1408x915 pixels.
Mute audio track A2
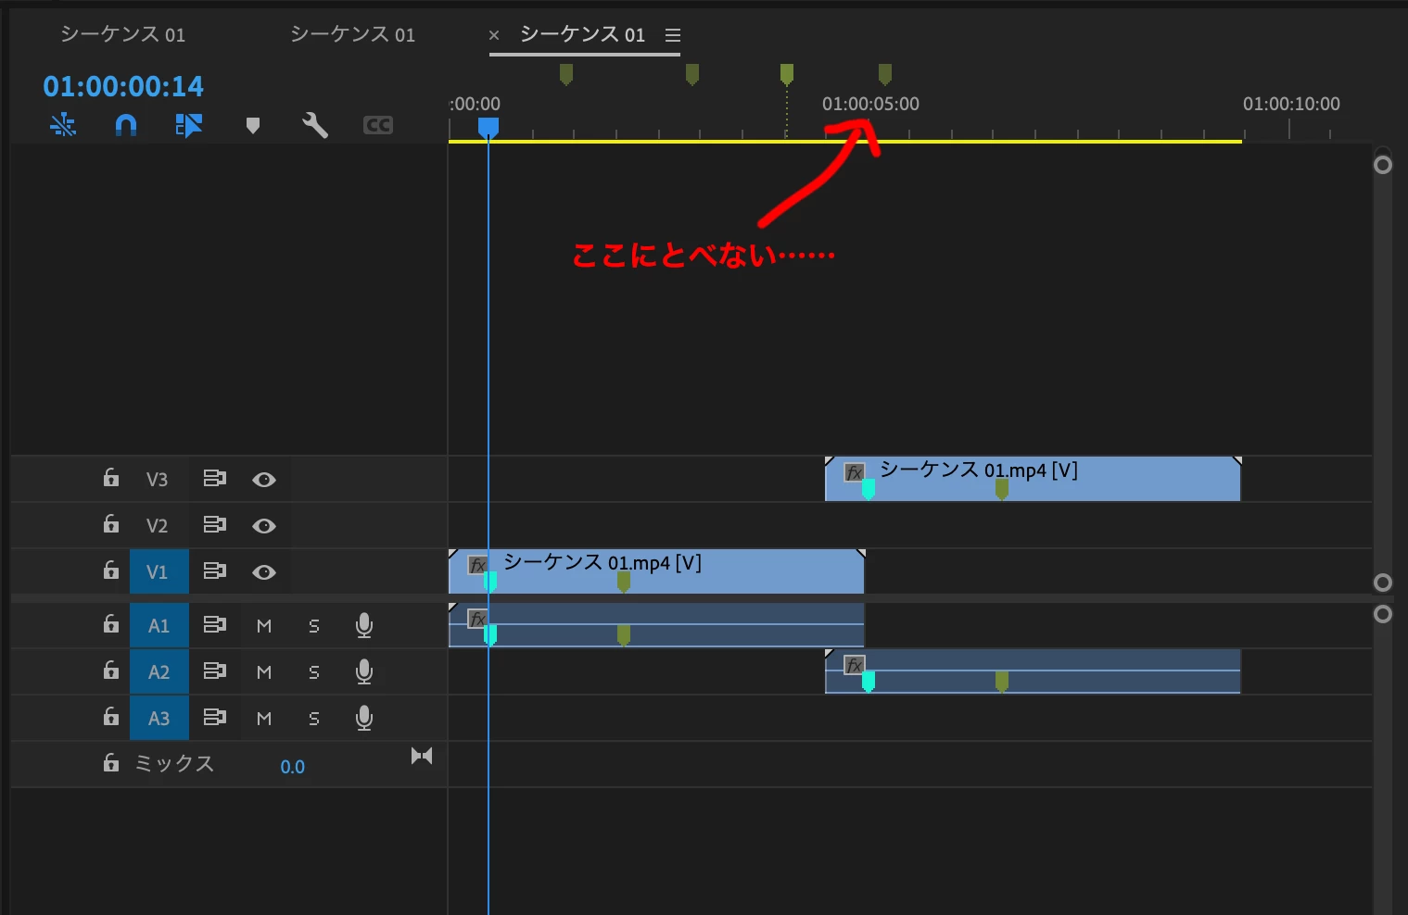point(264,672)
